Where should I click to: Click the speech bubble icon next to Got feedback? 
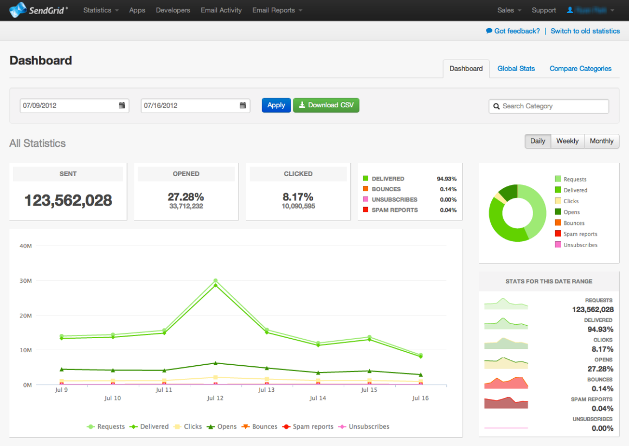490,31
